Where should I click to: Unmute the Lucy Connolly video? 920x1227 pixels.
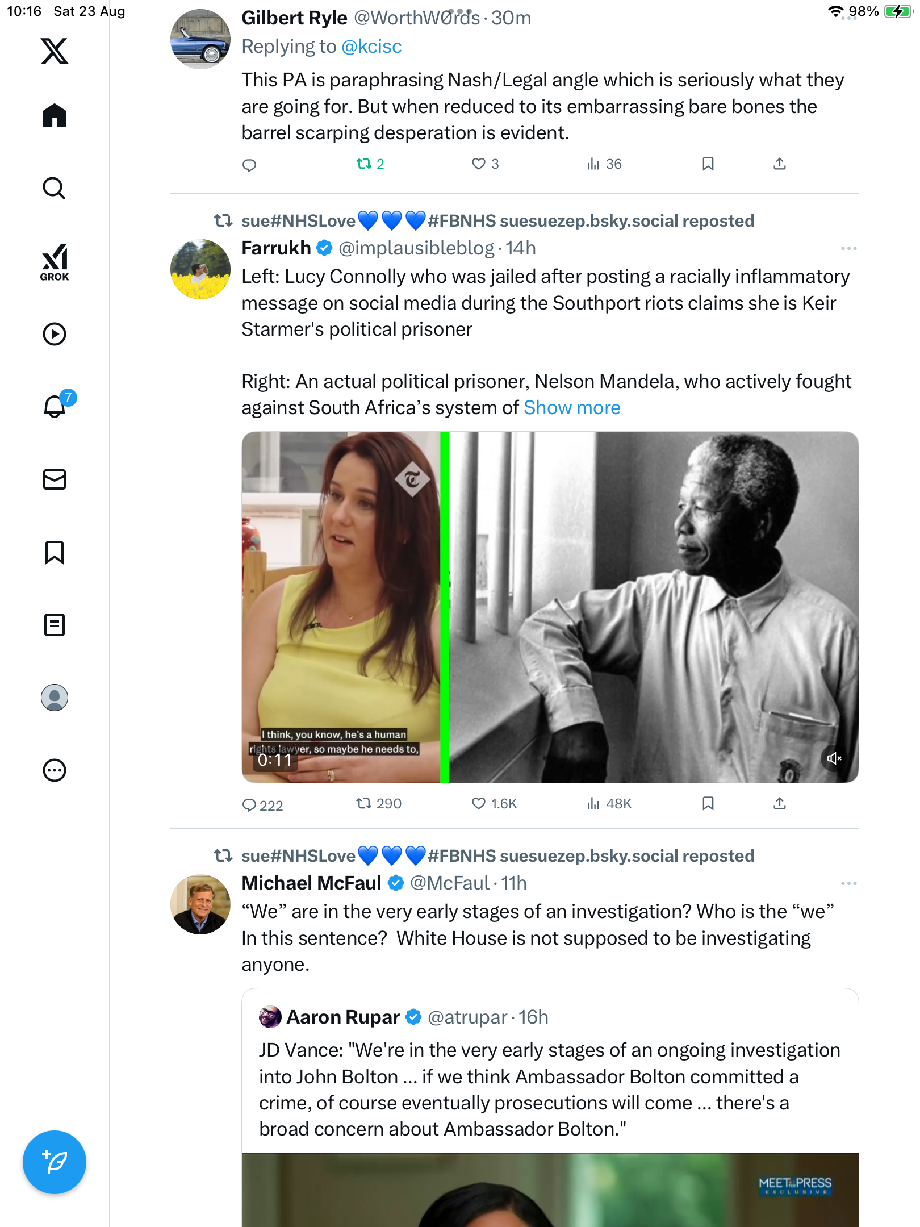(834, 758)
